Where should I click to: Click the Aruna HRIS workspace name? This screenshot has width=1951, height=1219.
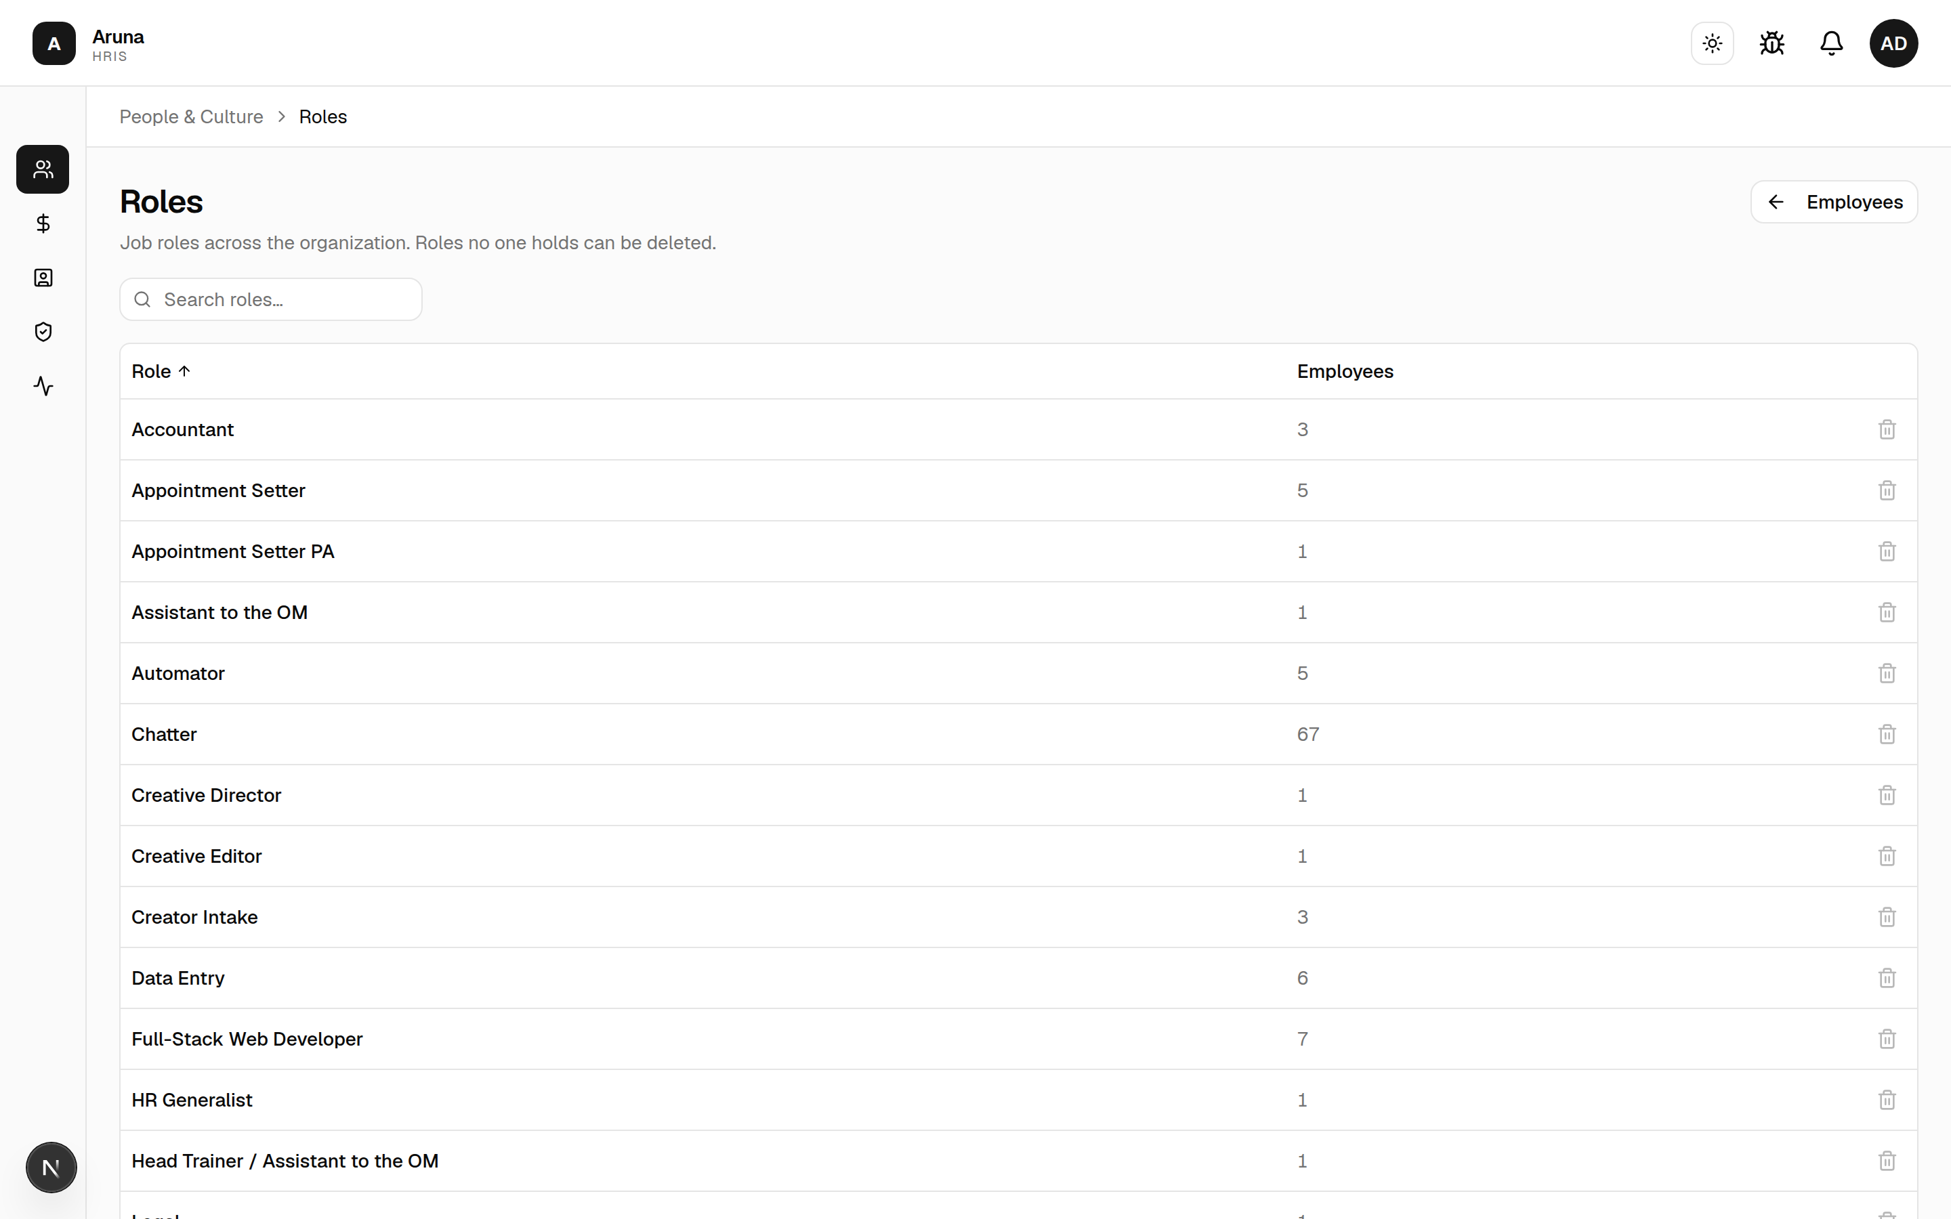[x=118, y=45]
